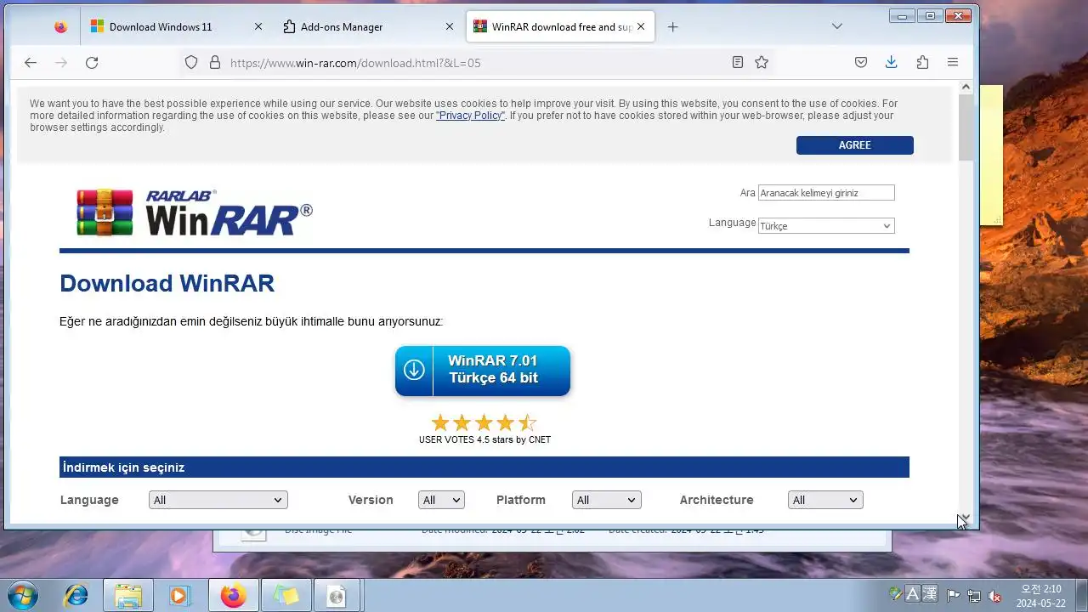Viewport: 1088px width, 612px height.
Task: Open disc image file taskbar button
Action: 337,596
